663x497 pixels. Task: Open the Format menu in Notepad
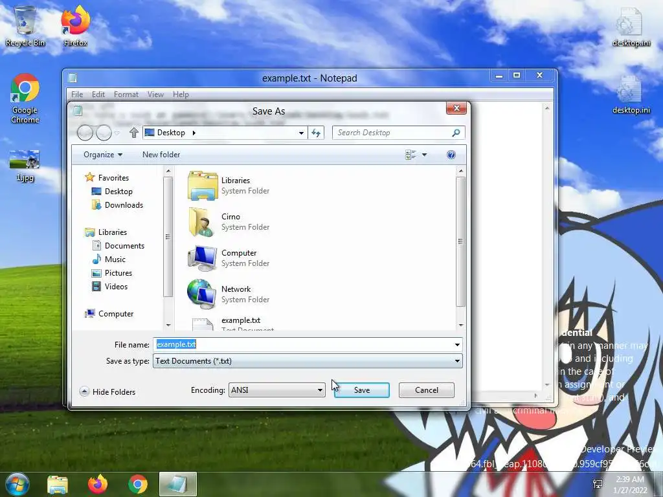(126, 94)
